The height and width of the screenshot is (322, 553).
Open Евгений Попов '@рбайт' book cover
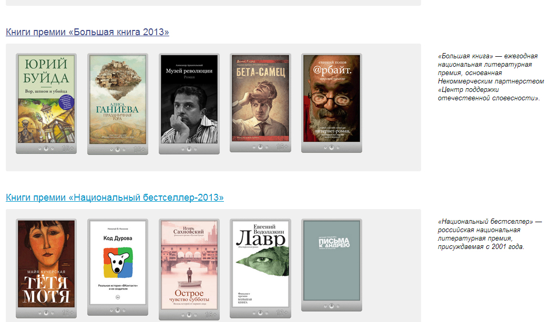click(332, 103)
